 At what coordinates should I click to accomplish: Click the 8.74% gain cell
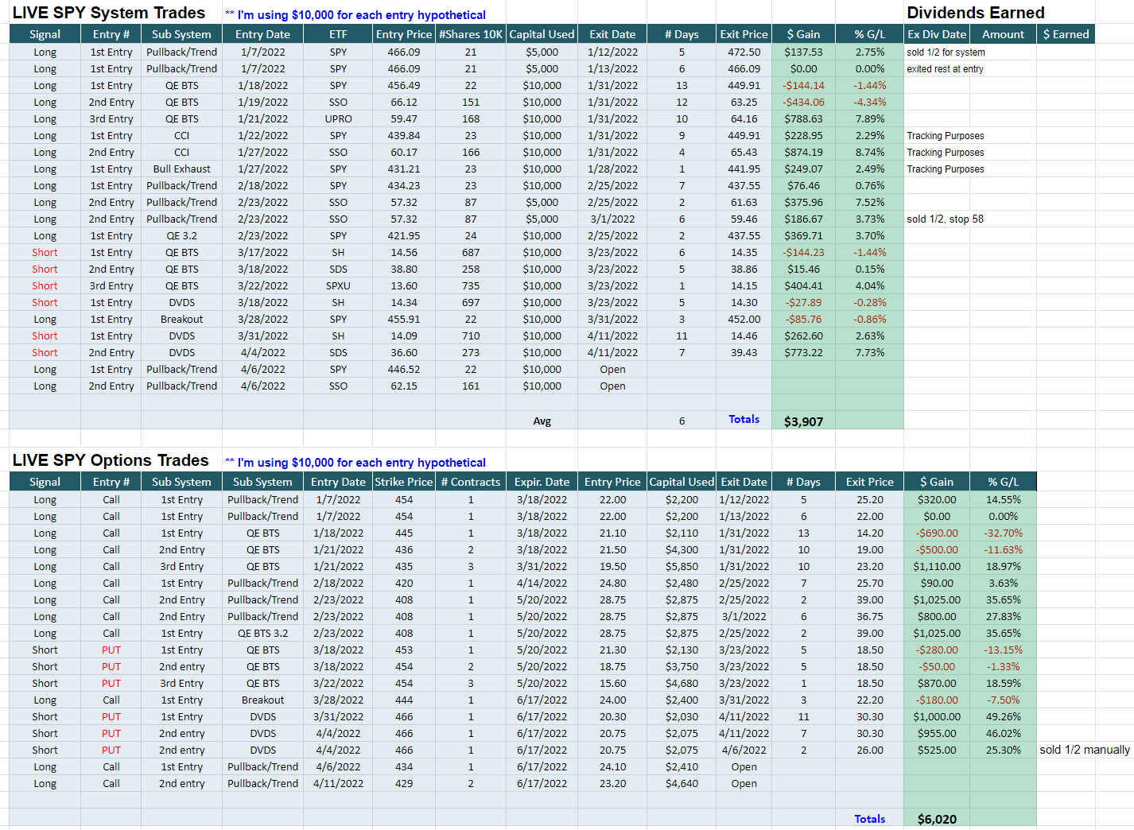point(870,152)
